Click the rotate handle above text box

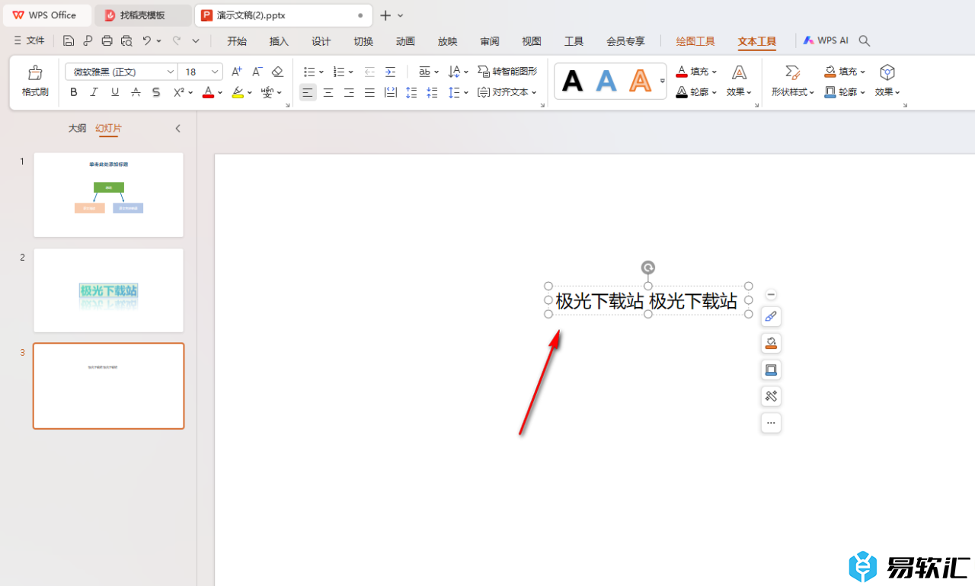647,267
